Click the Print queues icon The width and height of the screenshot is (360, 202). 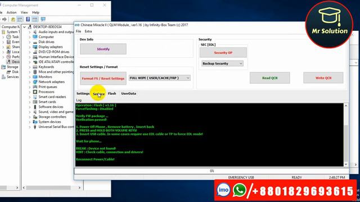(35, 87)
